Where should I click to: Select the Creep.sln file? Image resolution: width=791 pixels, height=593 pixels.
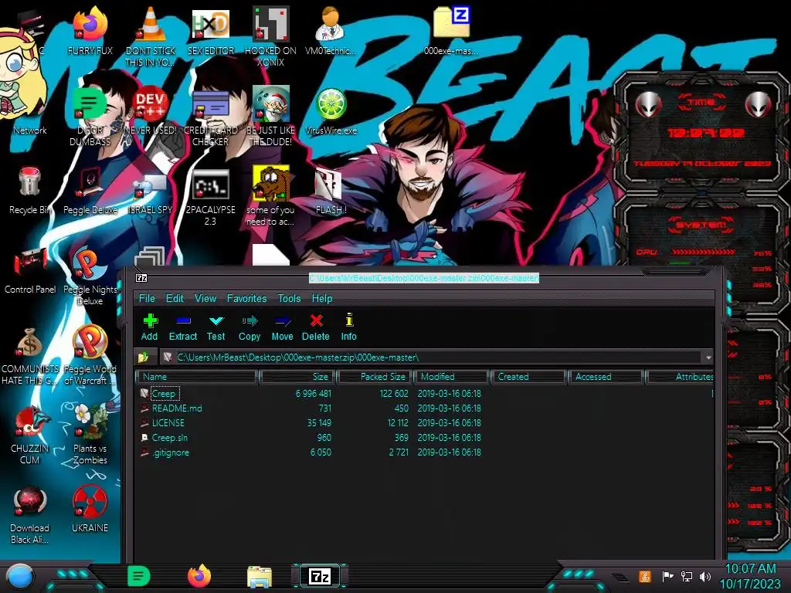click(169, 437)
